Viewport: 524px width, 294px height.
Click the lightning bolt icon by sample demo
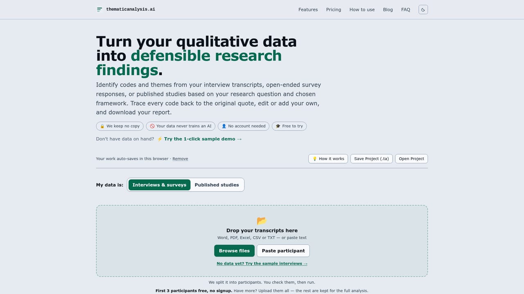click(x=160, y=139)
